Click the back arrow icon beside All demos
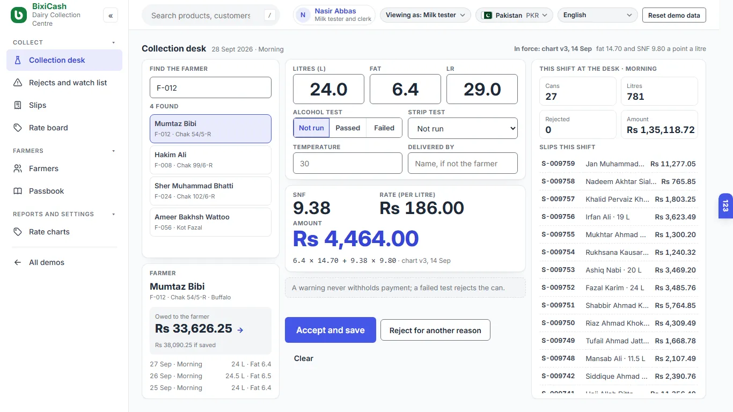Image resolution: width=733 pixels, height=412 pixels. pos(18,262)
